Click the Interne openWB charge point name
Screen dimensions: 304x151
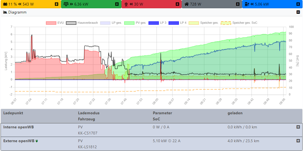(x=18, y=127)
